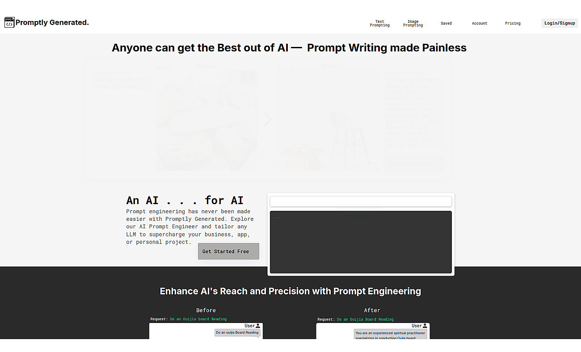
Task: Click the Promptly Generated. brand name
Action: [52, 22]
